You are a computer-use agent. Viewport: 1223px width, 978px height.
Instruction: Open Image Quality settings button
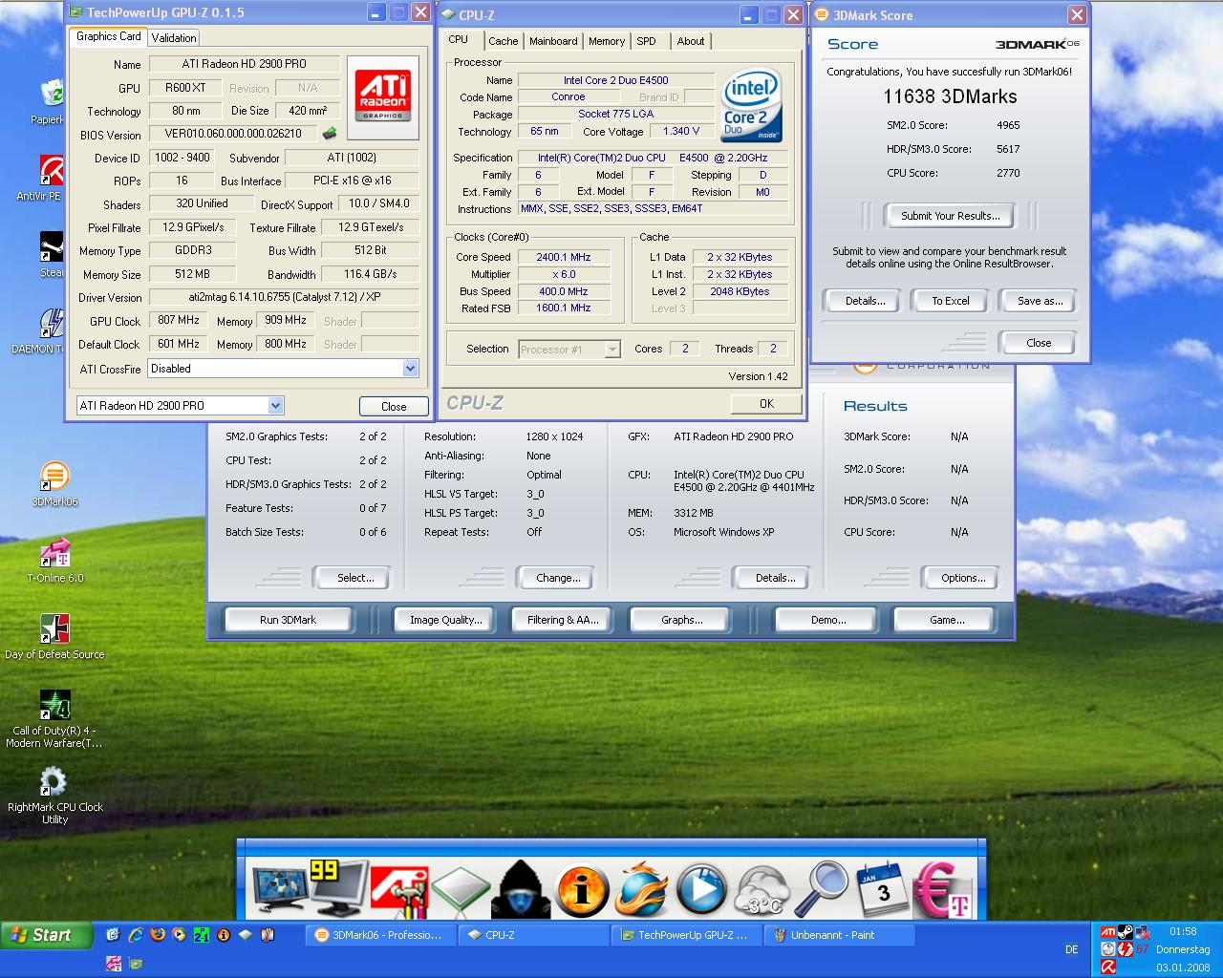point(445,620)
